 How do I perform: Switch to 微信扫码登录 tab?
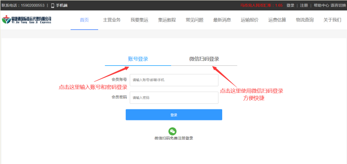click(x=204, y=59)
